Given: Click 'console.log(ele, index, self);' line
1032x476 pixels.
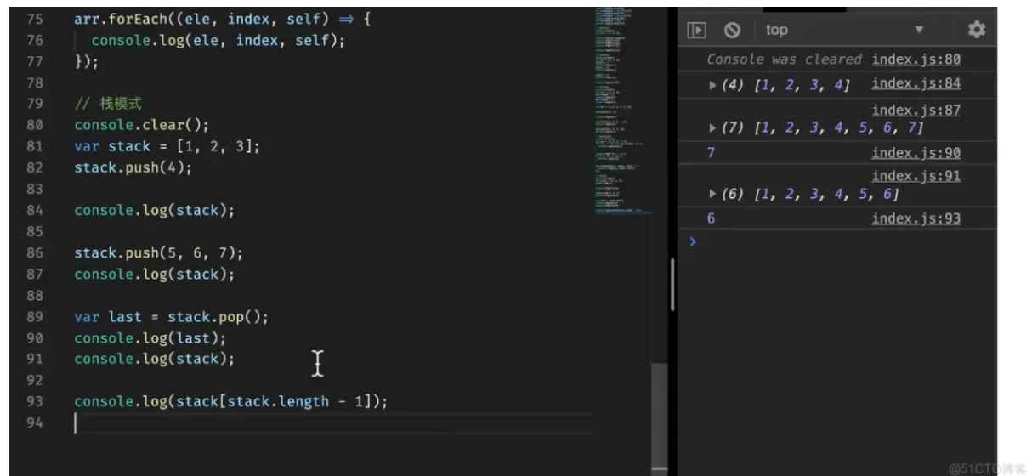Looking at the screenshot, I should coord(218,40).
